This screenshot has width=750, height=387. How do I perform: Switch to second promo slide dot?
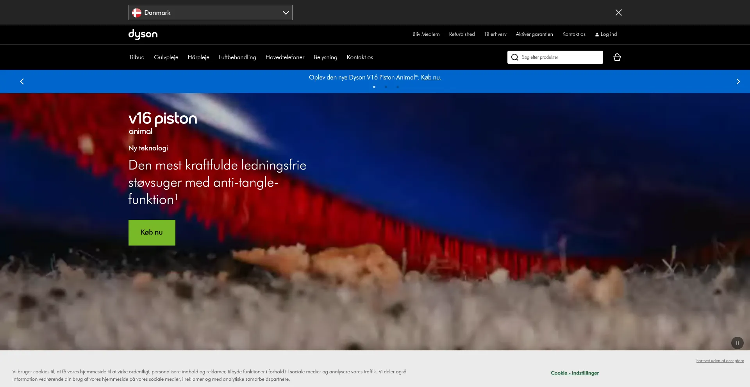click(386, 87)
